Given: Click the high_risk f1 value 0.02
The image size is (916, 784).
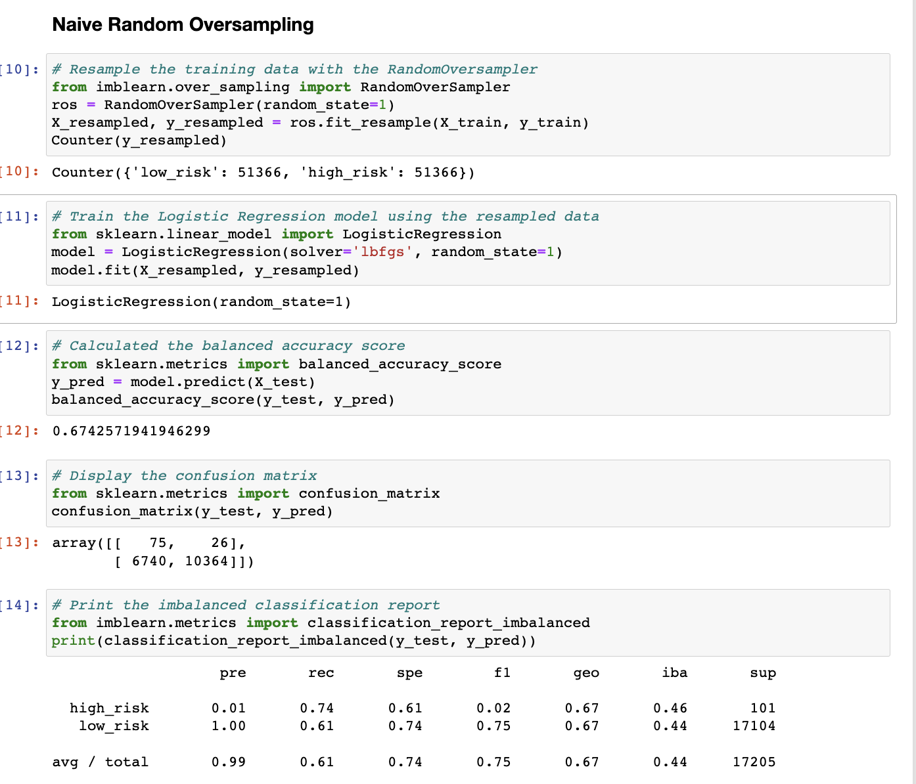Looking at the screenshot, I should click(x=493, y=708).
